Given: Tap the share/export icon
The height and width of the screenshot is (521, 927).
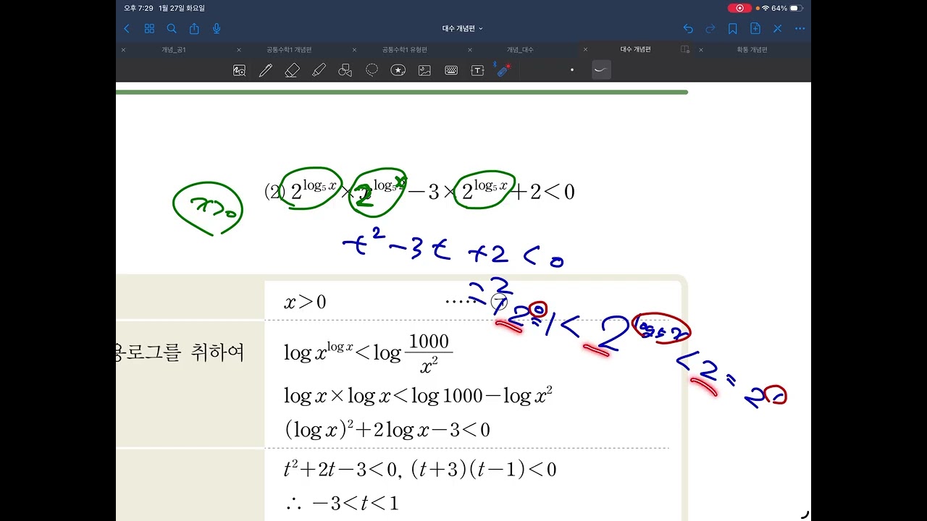Looking at the screenshot, I should [194, 29].
